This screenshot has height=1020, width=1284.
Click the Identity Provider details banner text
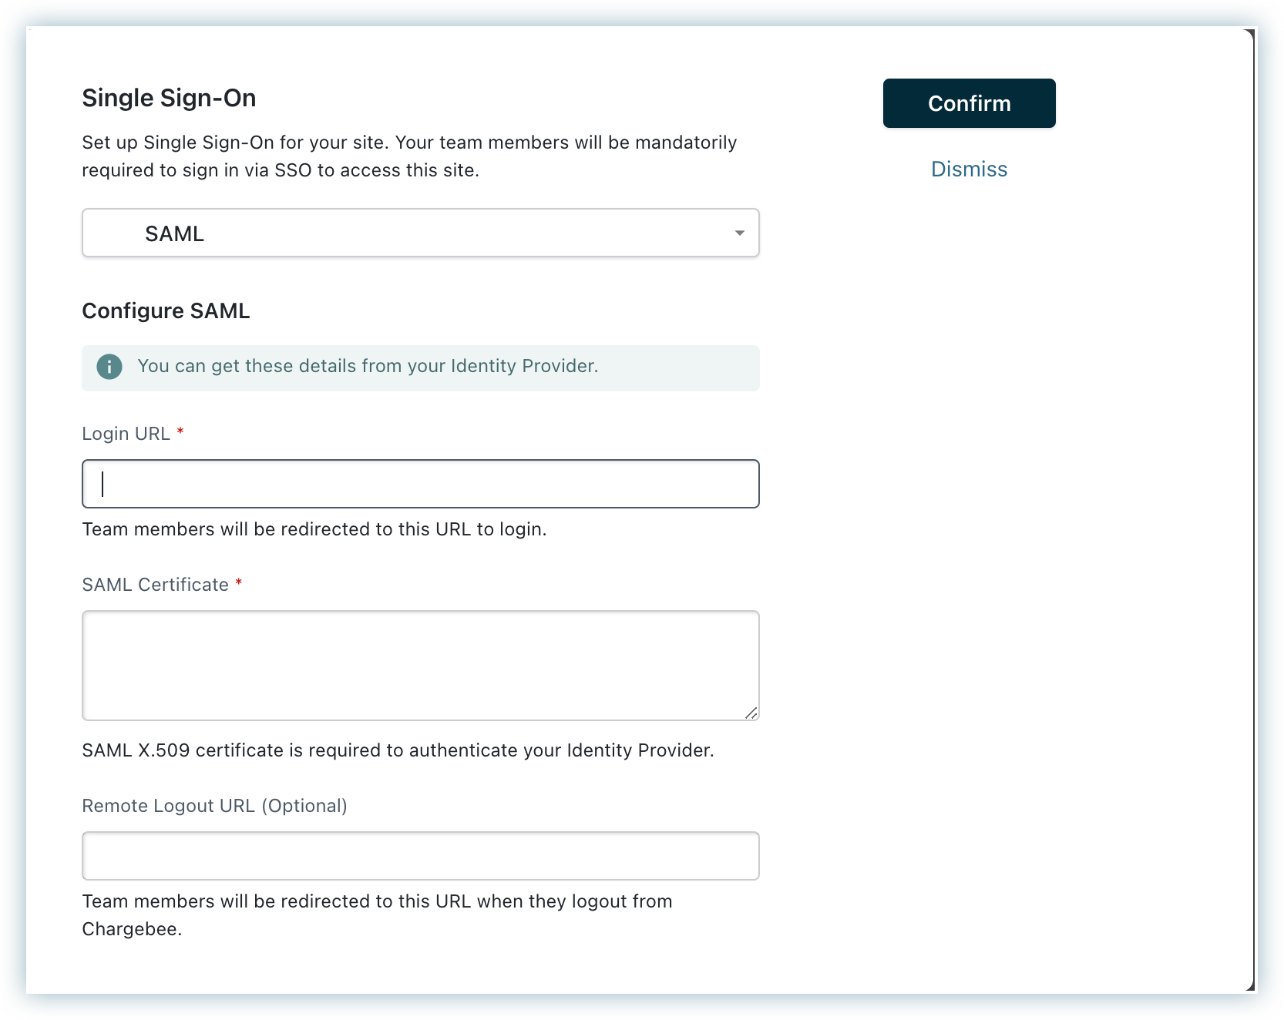(368, 366)
